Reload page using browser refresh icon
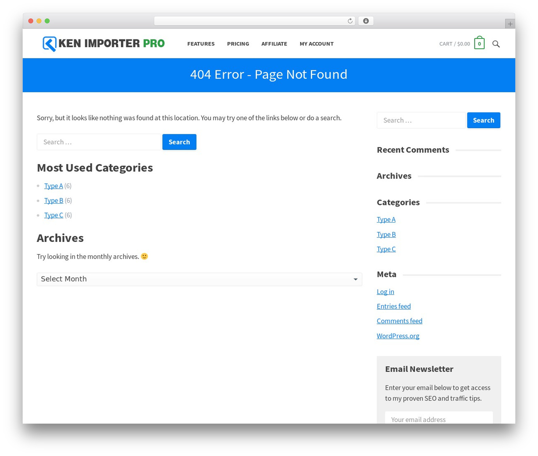 point(350,21)
